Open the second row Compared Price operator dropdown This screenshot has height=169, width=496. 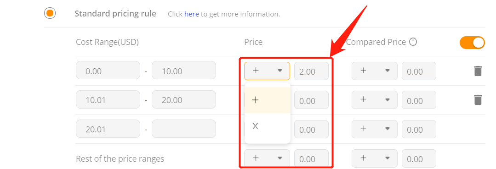[375, 100]
